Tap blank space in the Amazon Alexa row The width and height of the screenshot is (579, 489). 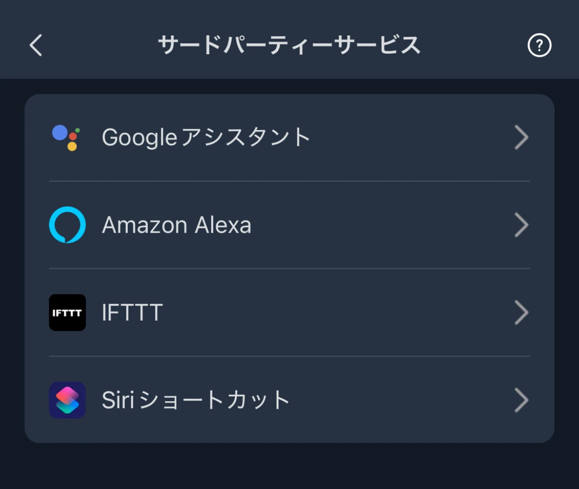384,225
